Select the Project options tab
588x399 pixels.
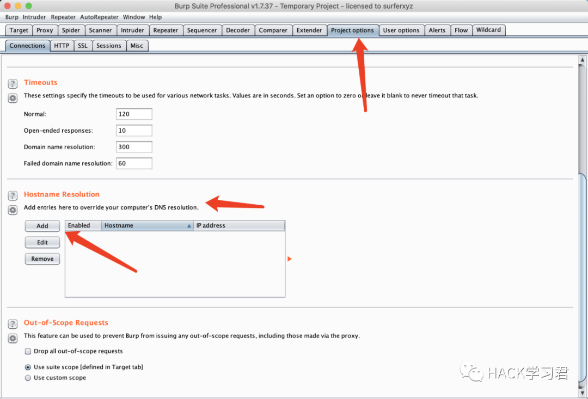[x=352, y=30]
